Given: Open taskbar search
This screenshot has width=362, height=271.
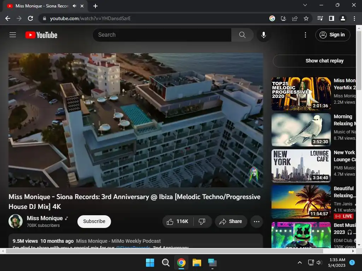Looking at the screenshot, I should 165,263.
